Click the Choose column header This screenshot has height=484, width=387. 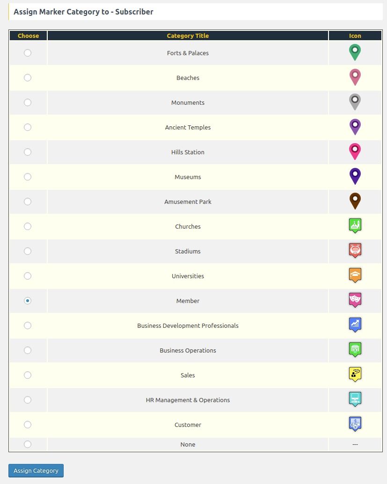point(28,36)
